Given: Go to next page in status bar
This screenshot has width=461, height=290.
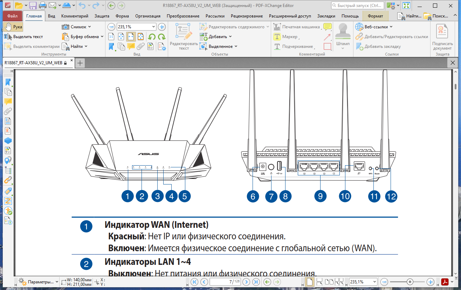Looking at the screenshot, I should click(247, 282).
